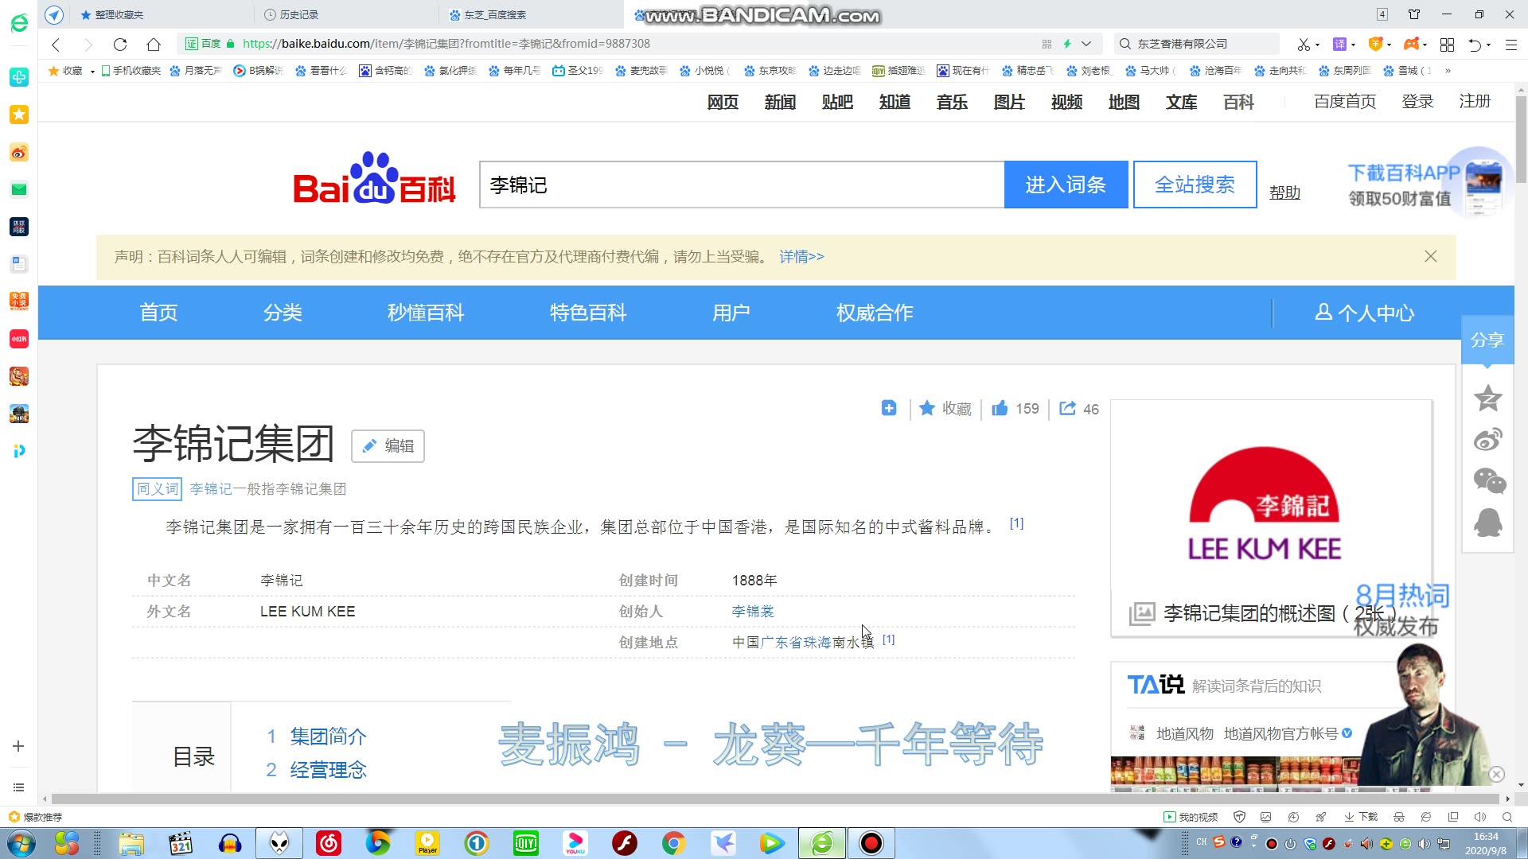Click the 全站搜索 button
The width and height of the screenshot is (1528, 859).
(1195, 185)
